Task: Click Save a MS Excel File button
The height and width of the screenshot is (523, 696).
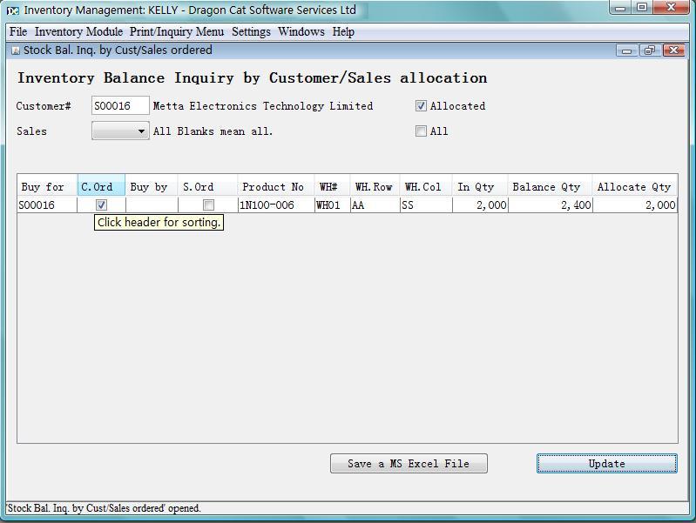Action: (x=409, y=464)
